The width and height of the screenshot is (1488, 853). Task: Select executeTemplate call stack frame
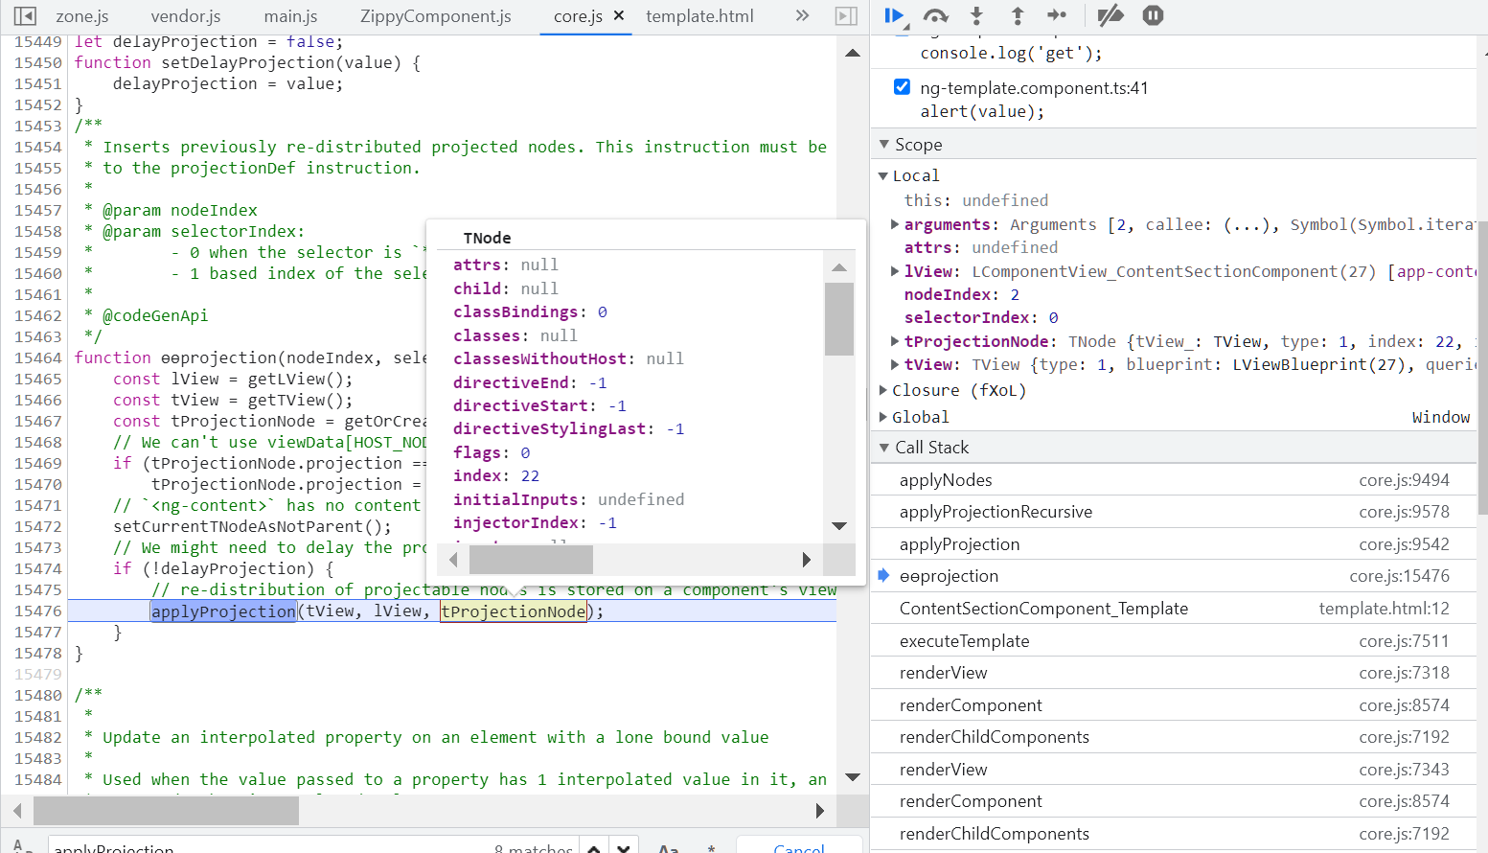[1174, 641]
